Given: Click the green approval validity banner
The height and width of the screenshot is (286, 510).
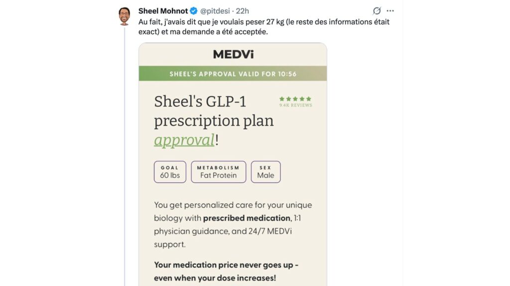Looking at the screenshot, I should (x=233, y=74).
